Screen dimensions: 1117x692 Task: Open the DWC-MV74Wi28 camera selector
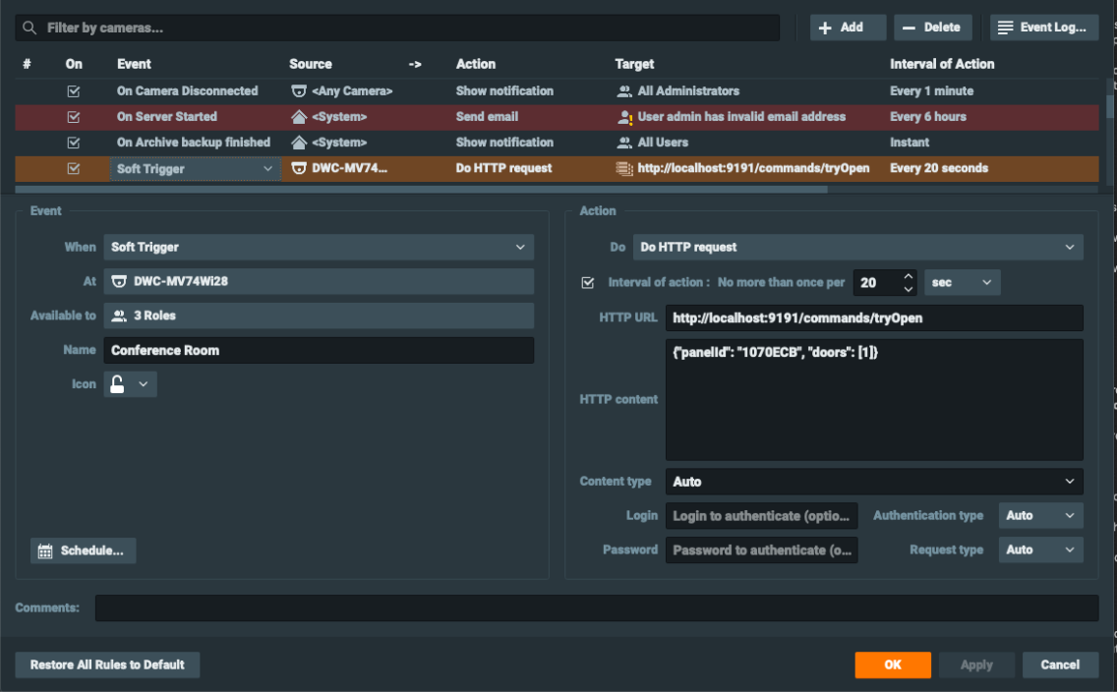point(319,281)
